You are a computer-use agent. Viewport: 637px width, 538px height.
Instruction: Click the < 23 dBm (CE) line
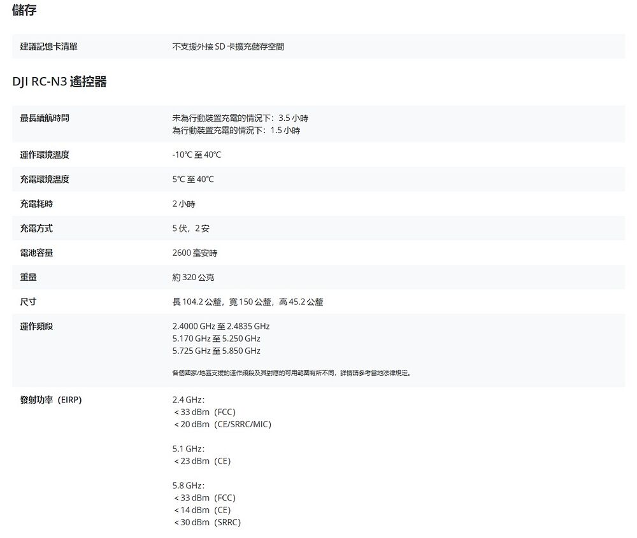[x=203, y=461]
